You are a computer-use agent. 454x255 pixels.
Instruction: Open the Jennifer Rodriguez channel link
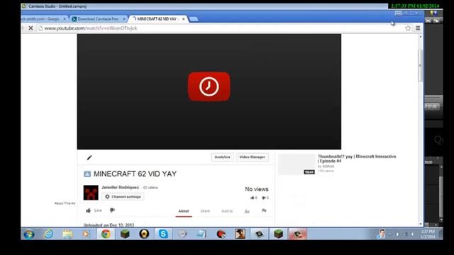tap(120, 187)
